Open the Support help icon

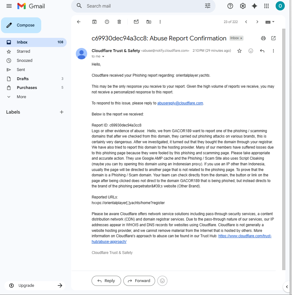(230, 6)
